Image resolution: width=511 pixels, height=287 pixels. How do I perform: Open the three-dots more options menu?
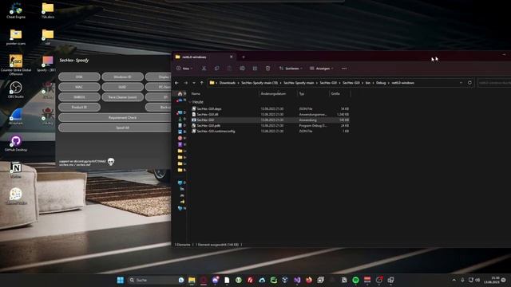344,69
